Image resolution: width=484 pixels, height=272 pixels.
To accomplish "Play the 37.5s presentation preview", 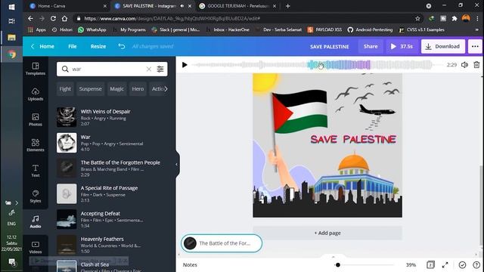I will 402,46.
